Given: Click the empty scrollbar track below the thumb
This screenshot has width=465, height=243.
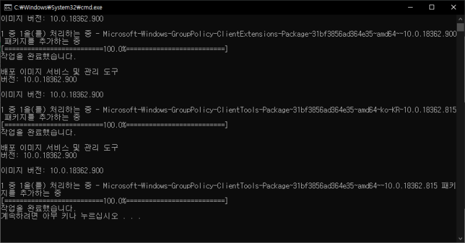Looking at the screenshot, I should 460,133.
